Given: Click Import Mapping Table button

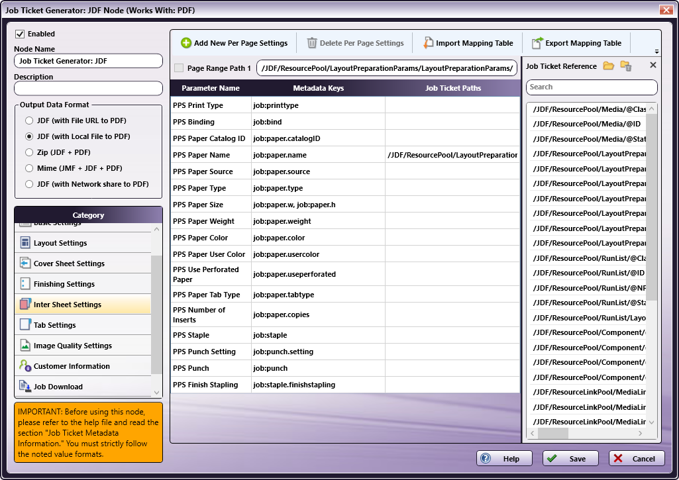Looking at the screenshot, I should point(468,43).
